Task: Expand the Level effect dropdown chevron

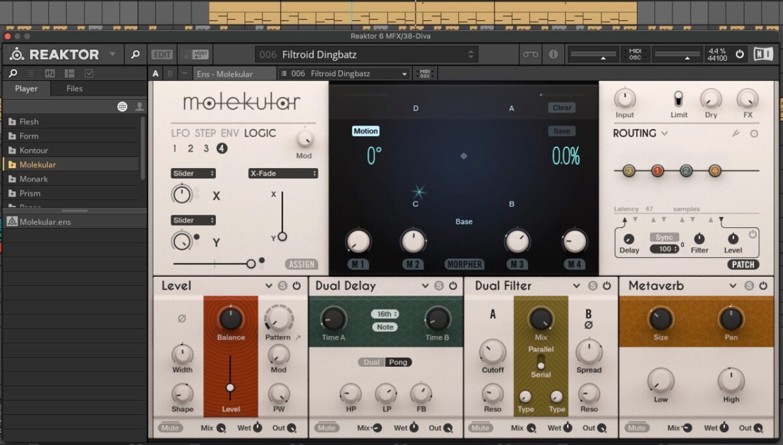Action: pos(269,286)
